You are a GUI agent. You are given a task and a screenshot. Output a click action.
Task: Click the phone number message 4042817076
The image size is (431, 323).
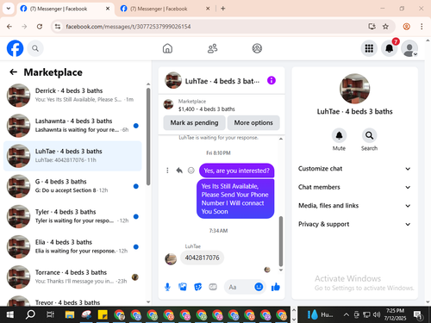click(202, 258)
